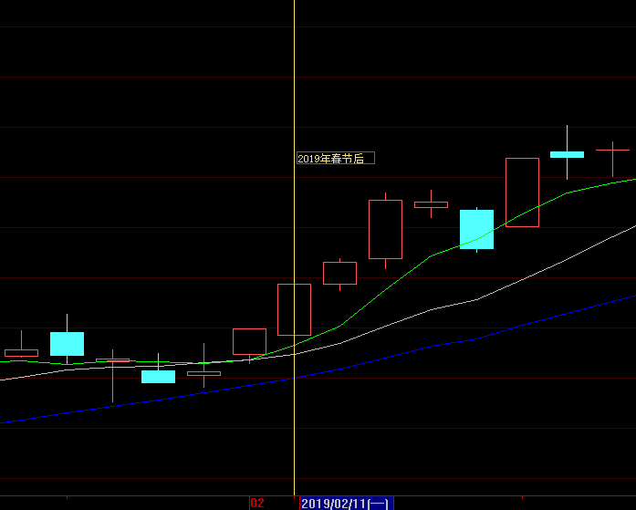This screenshot has width=636, height=510.
Task: Click the red doji cross candle at far right
Action: pos(612,149)
